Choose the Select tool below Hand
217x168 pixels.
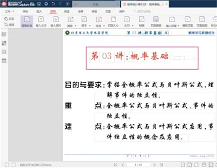(x=9, y=24)
